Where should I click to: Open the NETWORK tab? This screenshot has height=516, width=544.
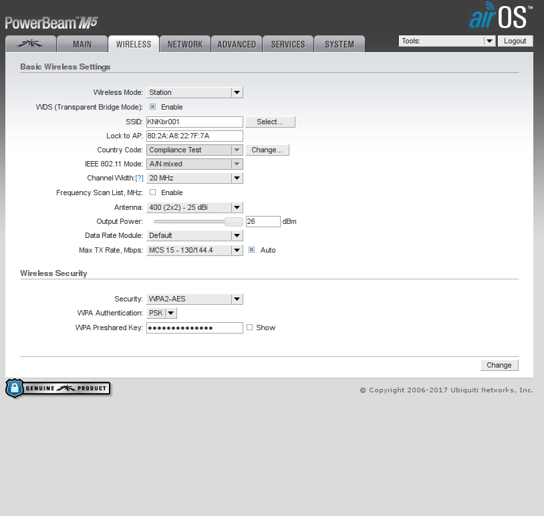tap(185, 44)
